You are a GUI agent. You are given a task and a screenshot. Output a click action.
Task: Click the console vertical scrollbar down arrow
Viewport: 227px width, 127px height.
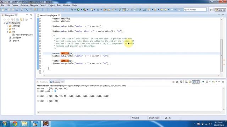point(224,110)
